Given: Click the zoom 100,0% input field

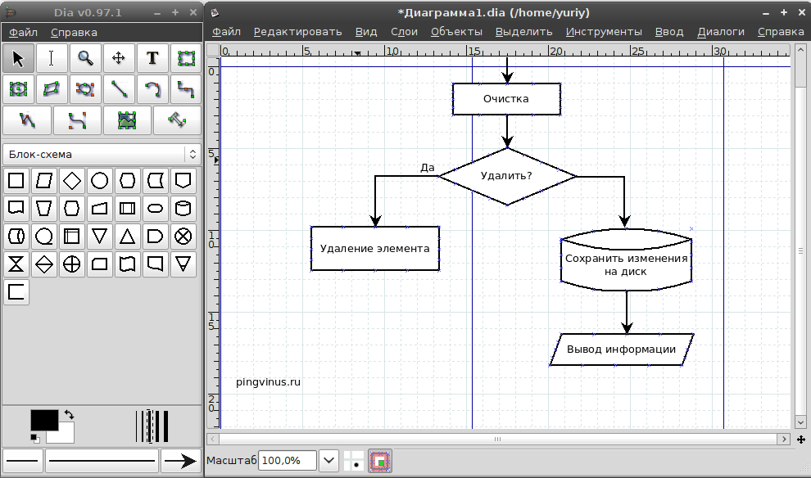Looking at the screenshot, I should coord(287,461).
